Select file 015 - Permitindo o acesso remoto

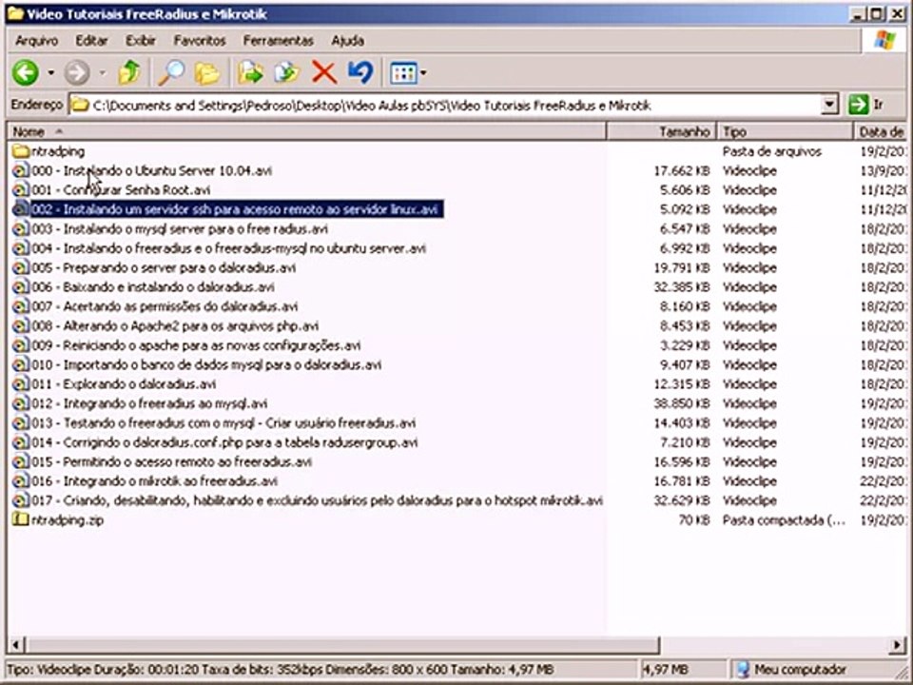point(172,462)
